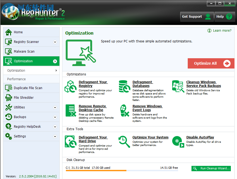Screen dimensions: 237x179
Task: Open Duplicate File Scan section
Action: [x=31, y=88]
